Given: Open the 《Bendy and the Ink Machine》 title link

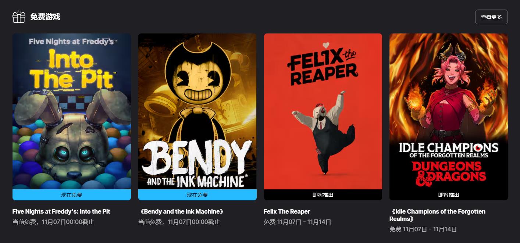Looking at the screenshot, I should click(x=181, y=211).
